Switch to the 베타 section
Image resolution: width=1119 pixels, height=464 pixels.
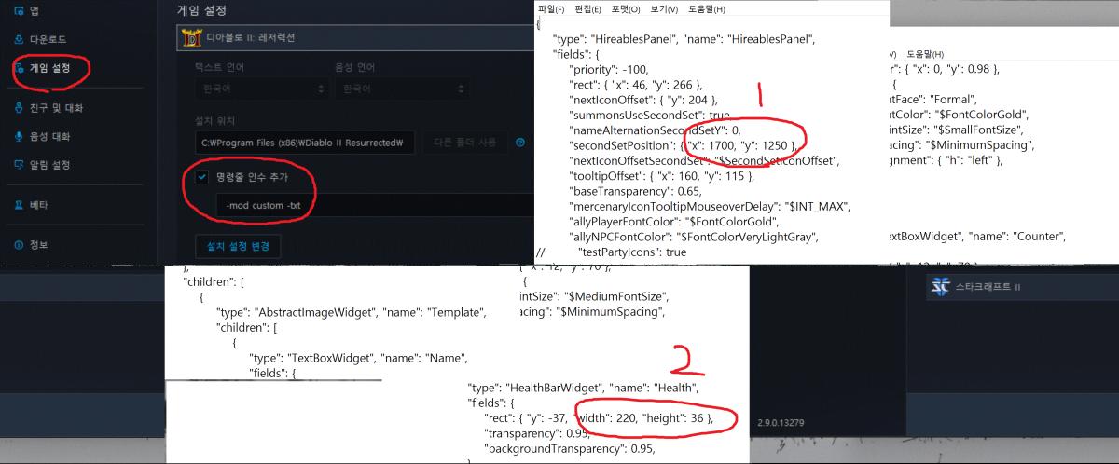31,204
